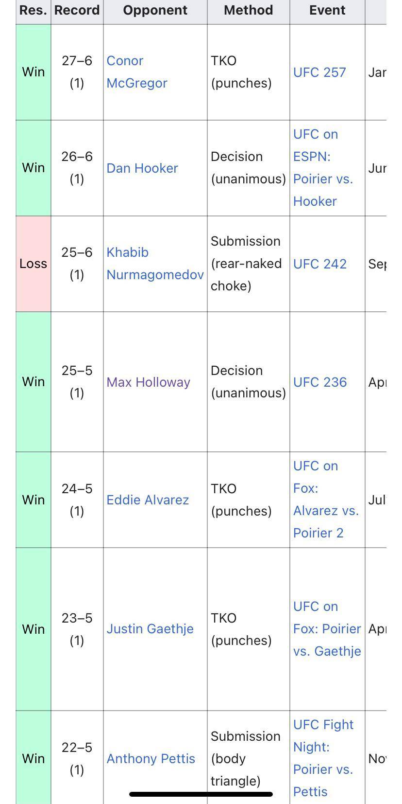This screenshot has height=804, width=402.
Task: Go to Eddie Alvarez's article
Action: click(148, 500)
